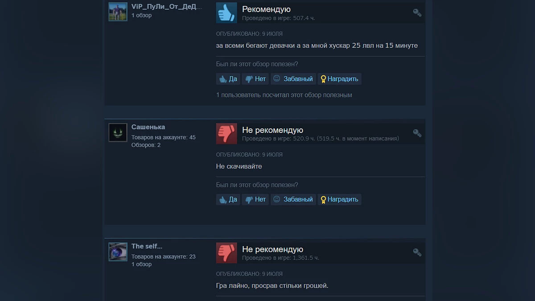The image size is (535, 301).
Task: Click red thumbs-down icon on The self... review
Action: (x=226, y=253)
